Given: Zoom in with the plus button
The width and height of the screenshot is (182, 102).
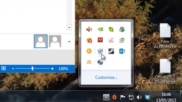Looking at the screenshot, I should [52, 69].
